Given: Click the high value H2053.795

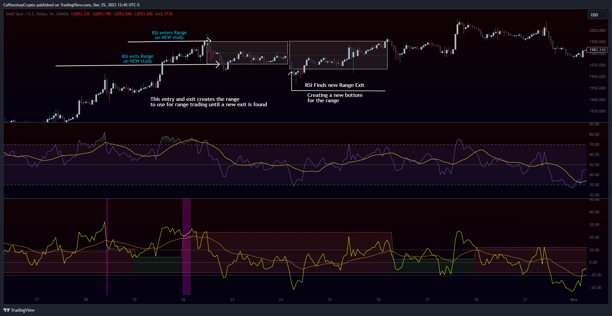Looking at the screenshot, I should click(x=102, y=14).
